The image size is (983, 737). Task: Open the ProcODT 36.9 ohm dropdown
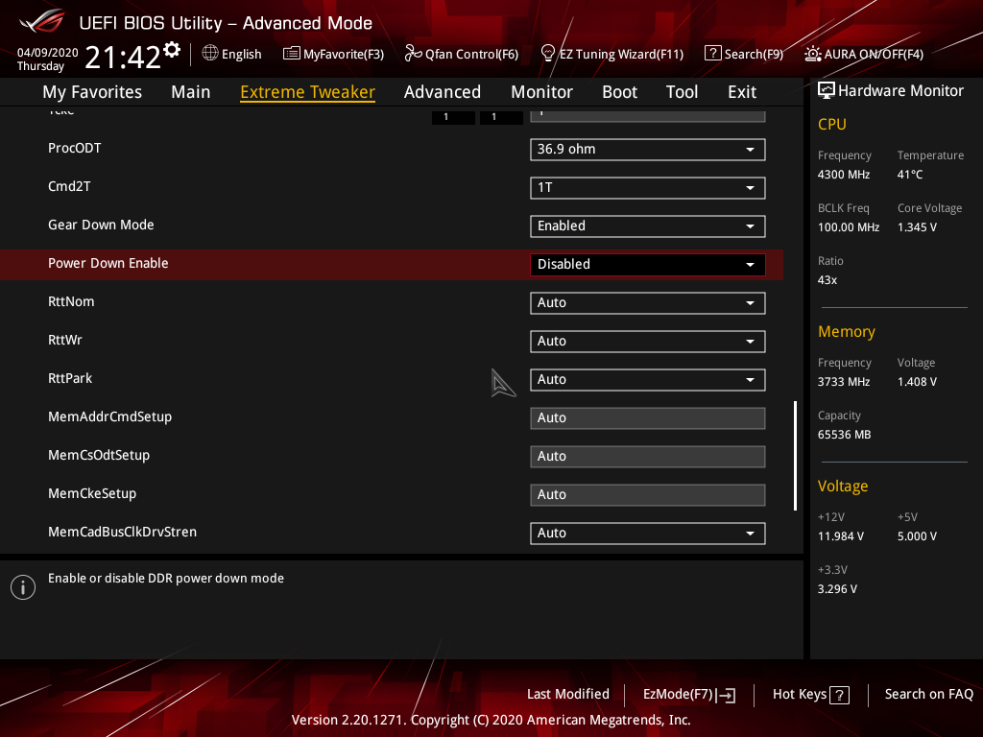point(647,150)
